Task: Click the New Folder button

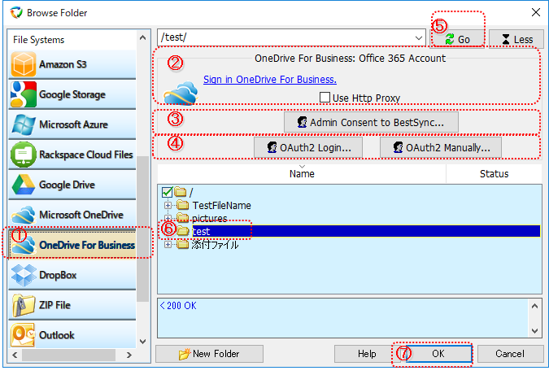Action: tap(209, 354)
